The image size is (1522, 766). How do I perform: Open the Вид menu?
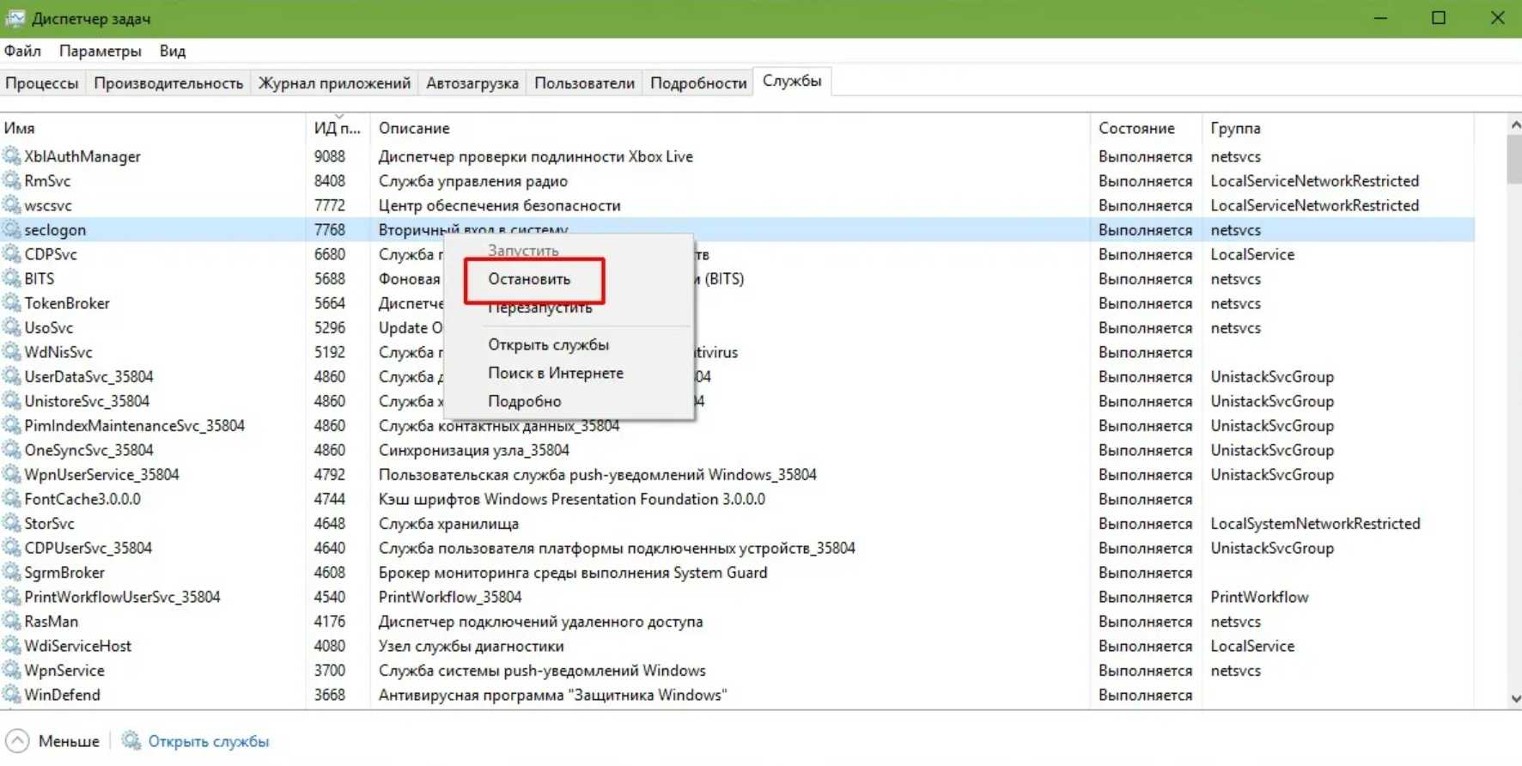(x=172, y=51)
